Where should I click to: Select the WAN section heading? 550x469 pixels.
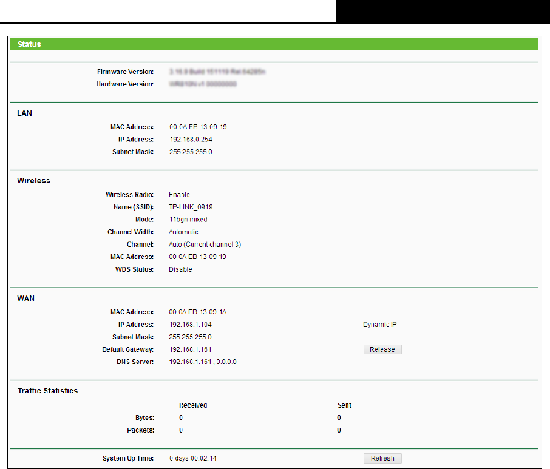(x=25, y=299)
